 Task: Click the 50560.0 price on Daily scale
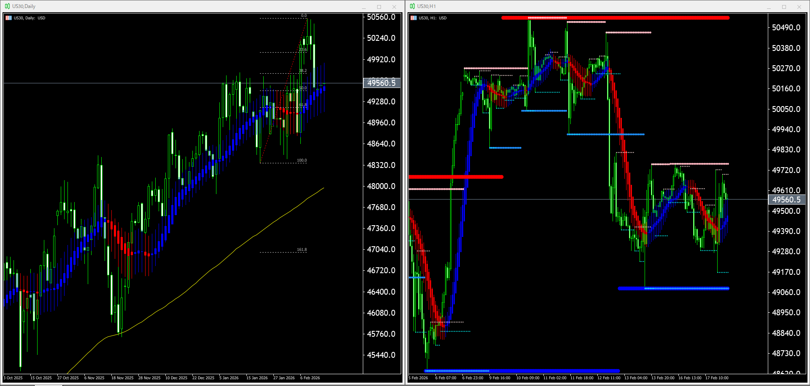381,17
